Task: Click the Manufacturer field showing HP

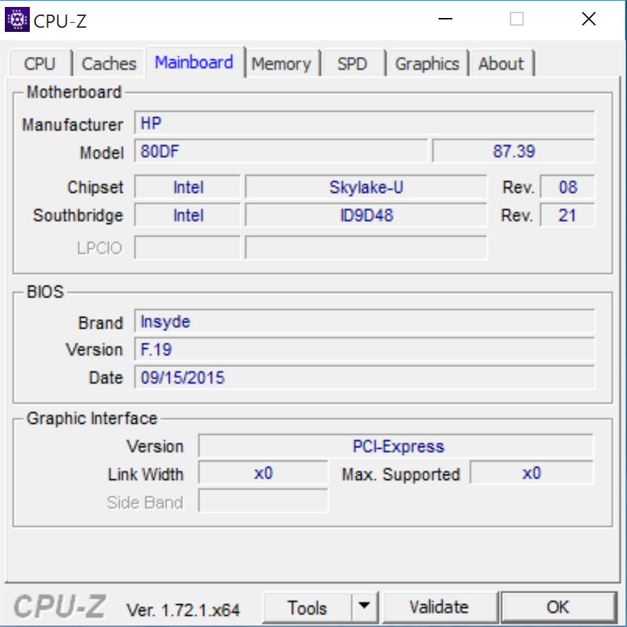Action: point(364,123)
